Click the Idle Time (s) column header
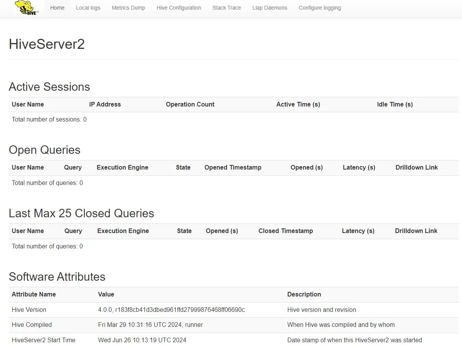This screenshot has width=462, height=348. (x=395, y=104)
